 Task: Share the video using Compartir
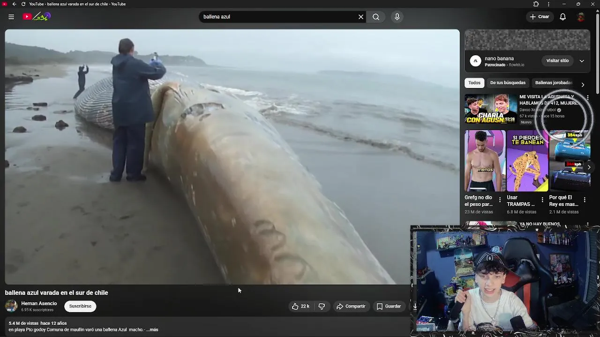tap(351, 306)
